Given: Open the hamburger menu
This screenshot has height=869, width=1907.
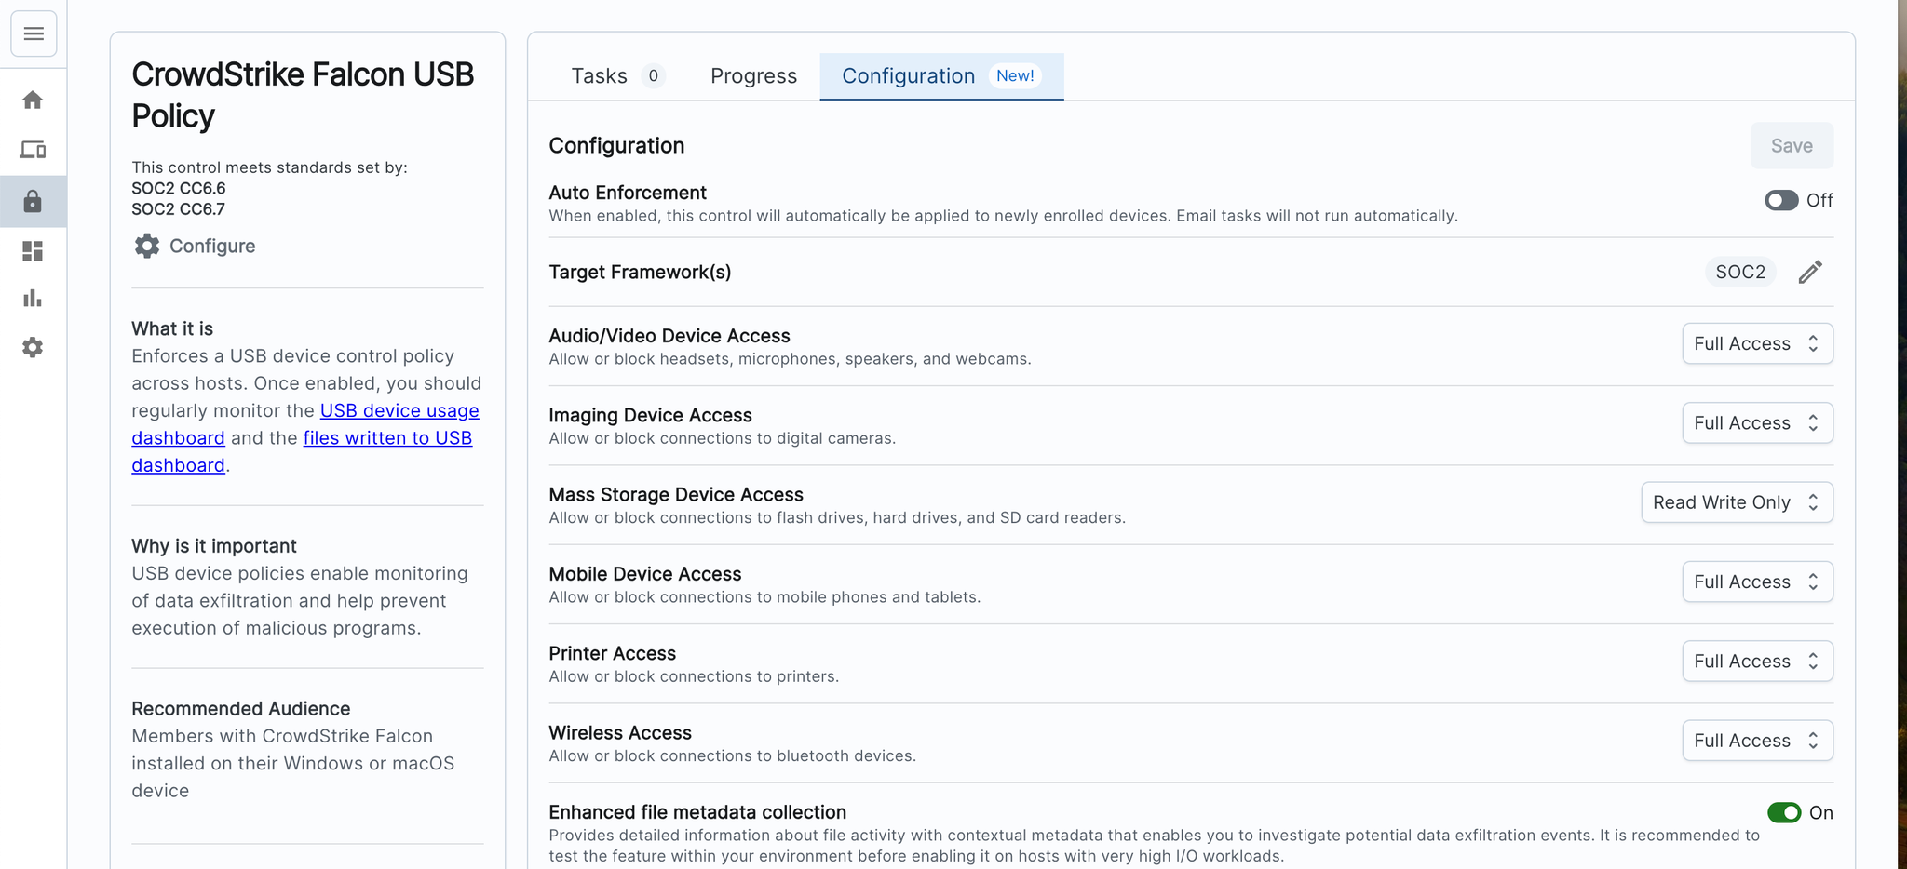Looking at the screenshot, I should [34, 34].
